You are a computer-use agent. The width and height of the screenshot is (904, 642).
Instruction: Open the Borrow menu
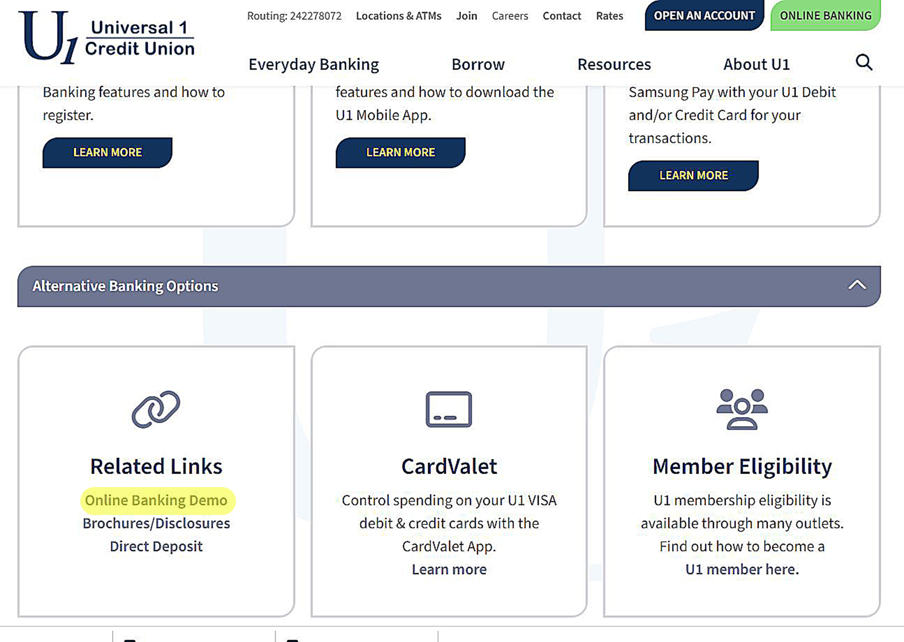(x=478, y=65)
